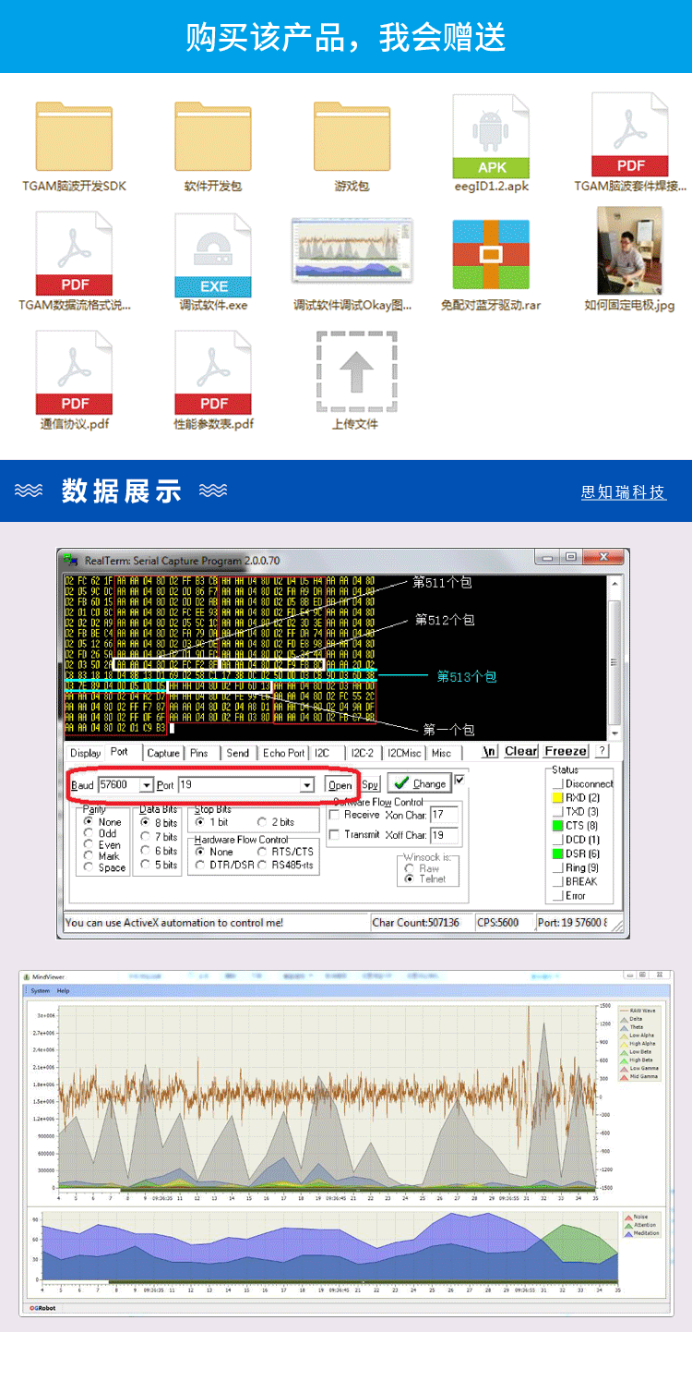Enable Receive software flow control
The width and height of the screenshot is (692, 1381).
click(x=335, y=815)
